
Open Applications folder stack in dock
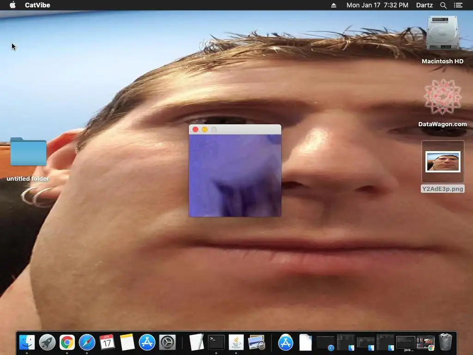point(285,343)
